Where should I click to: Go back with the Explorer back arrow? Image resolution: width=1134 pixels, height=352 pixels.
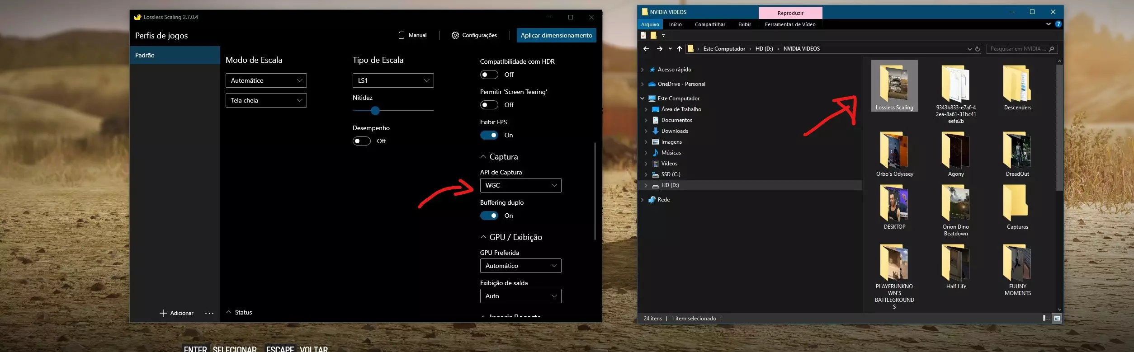[x=646, y=49]
